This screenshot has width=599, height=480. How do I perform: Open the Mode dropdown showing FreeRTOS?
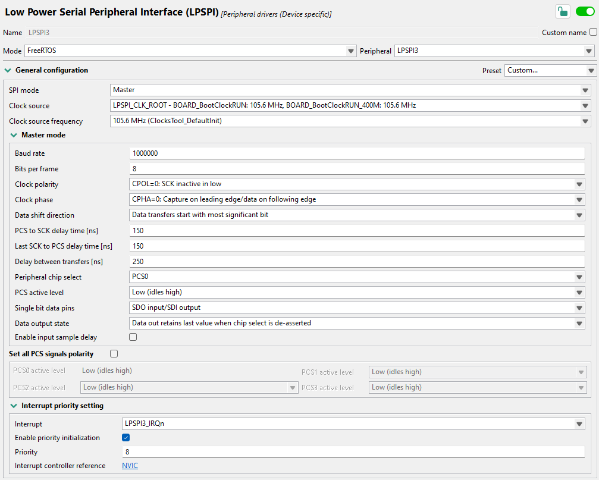(x=190, y=51)
